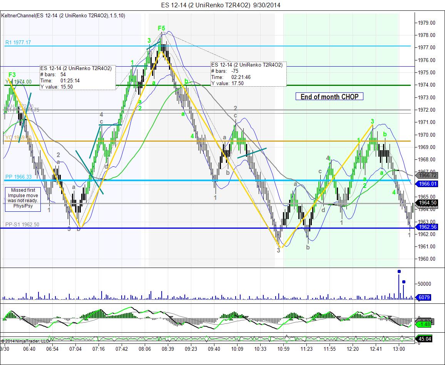Select the PP 1966.33 pivot label

pos(18,177)
